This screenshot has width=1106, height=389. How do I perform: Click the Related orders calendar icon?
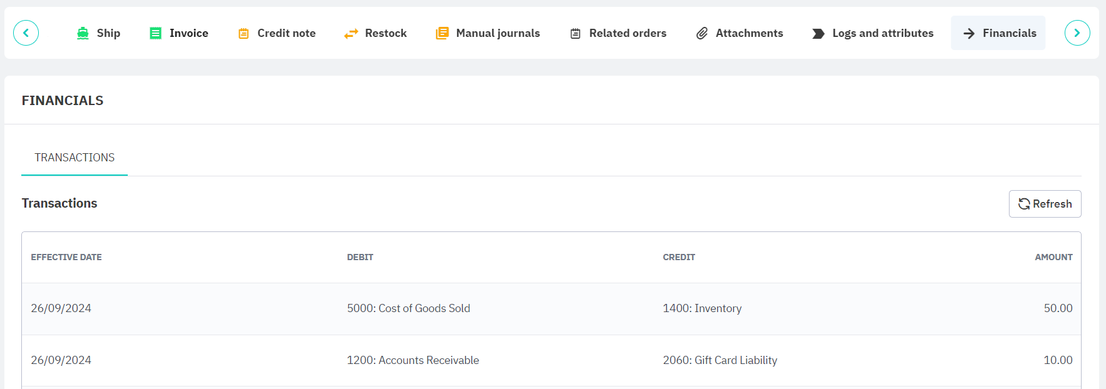tap(576, 34)
